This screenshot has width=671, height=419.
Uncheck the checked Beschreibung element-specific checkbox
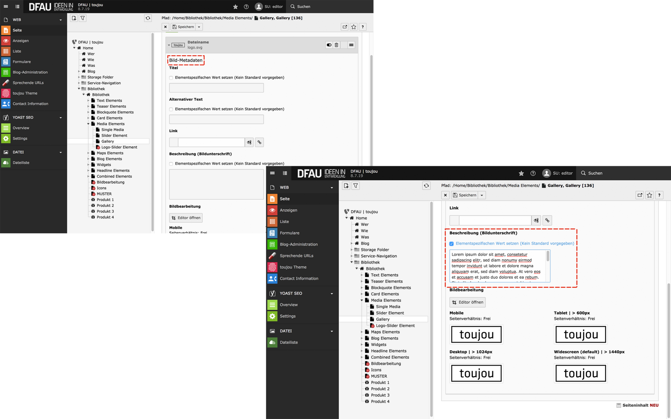[452, 244]
